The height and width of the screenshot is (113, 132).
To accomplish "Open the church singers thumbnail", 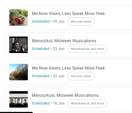I will (x=19, y=45).
